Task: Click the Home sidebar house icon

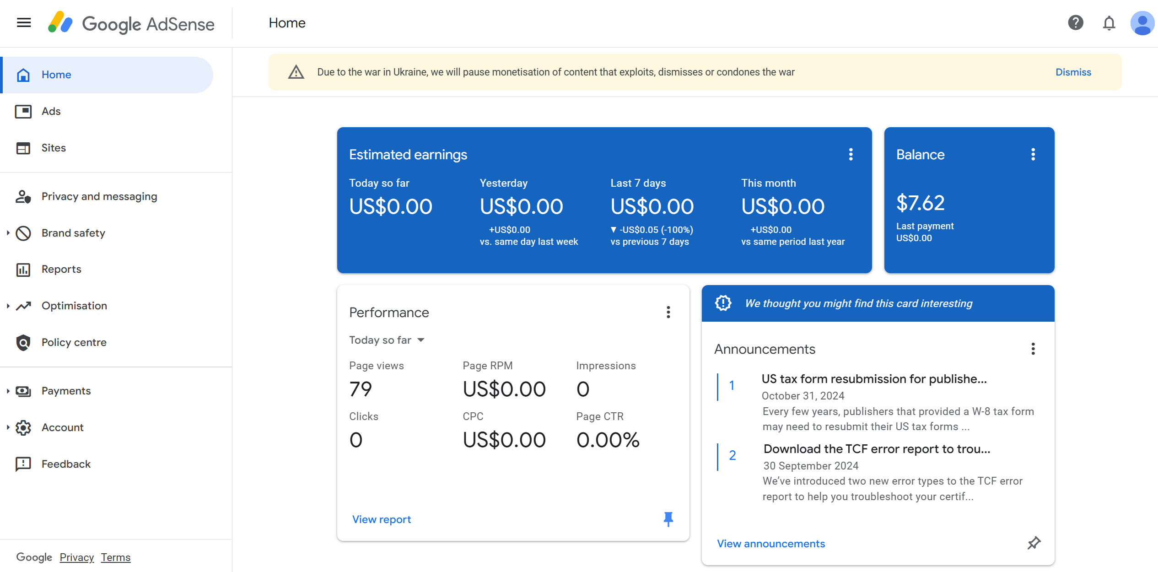Action: click(23, 75)
